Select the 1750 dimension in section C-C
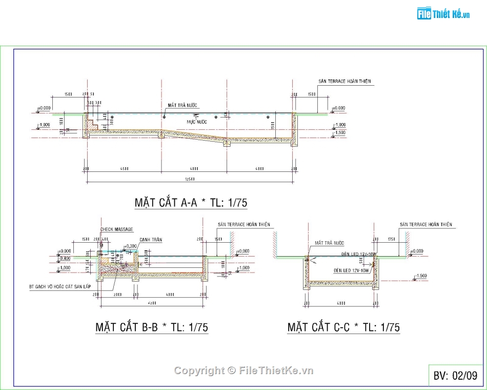 392,239
